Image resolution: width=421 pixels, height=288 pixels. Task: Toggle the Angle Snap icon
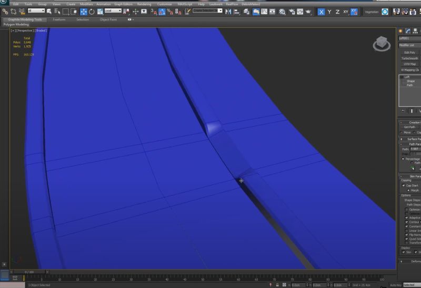(162, 12)
